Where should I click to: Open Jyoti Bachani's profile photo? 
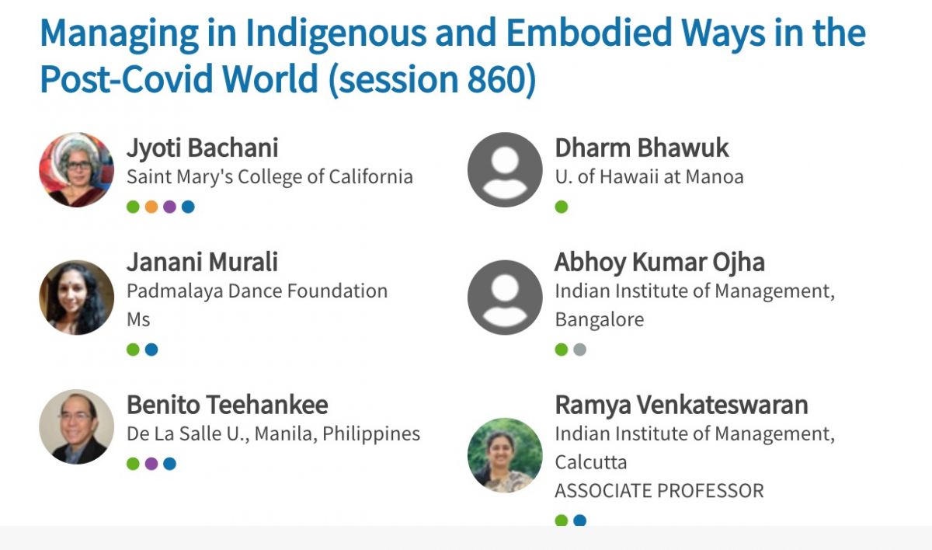(77, 169)
